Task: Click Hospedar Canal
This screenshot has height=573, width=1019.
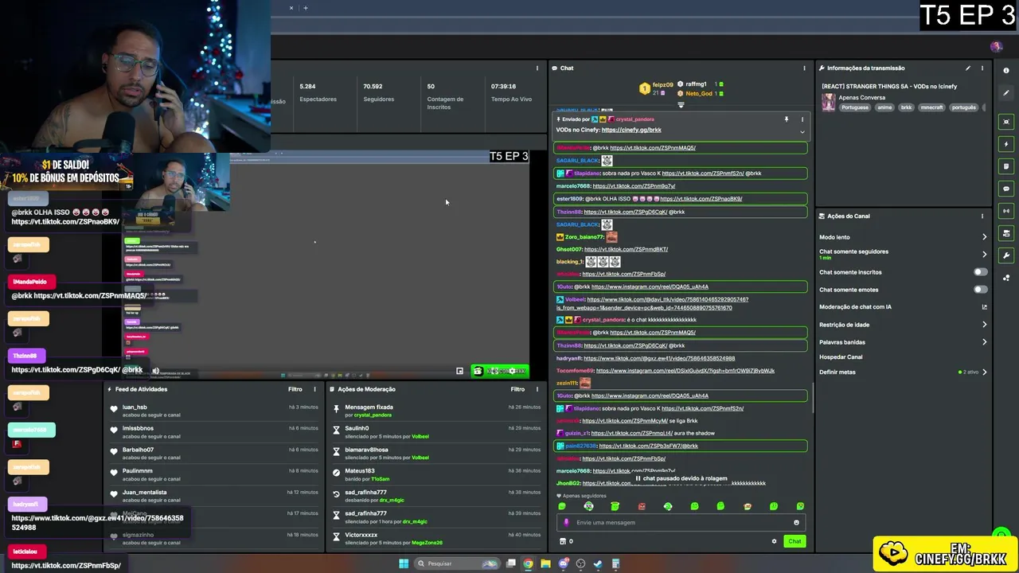Action: point(841,357)
